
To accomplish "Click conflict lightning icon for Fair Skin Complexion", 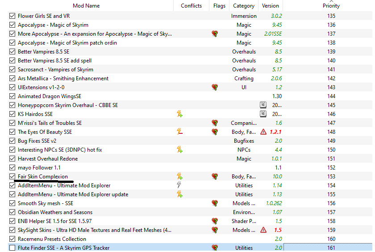I will pos(179,177).
